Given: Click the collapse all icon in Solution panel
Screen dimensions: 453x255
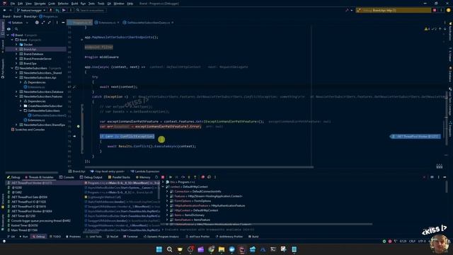Looking at the screenshot, I should click(49, 22).
